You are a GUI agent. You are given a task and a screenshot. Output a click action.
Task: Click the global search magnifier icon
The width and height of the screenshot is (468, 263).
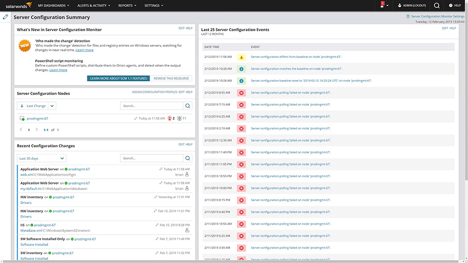436,5
